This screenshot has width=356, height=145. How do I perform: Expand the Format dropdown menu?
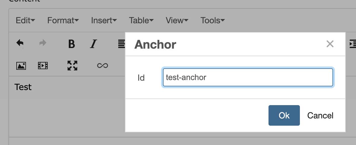(63, 21)
